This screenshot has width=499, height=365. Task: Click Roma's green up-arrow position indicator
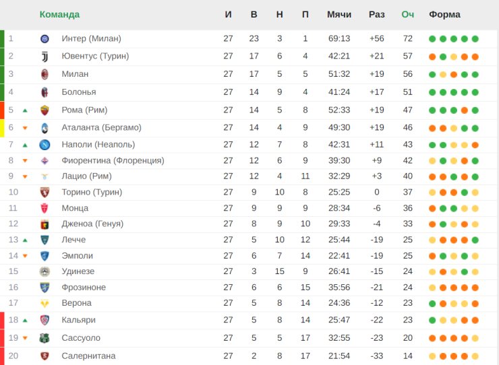click(x=25, y=110)
